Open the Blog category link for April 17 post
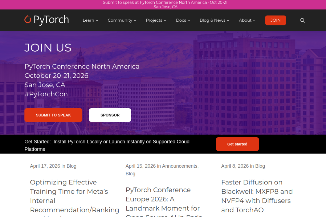This screenshot has height=217, width=326. coord(72,166)
